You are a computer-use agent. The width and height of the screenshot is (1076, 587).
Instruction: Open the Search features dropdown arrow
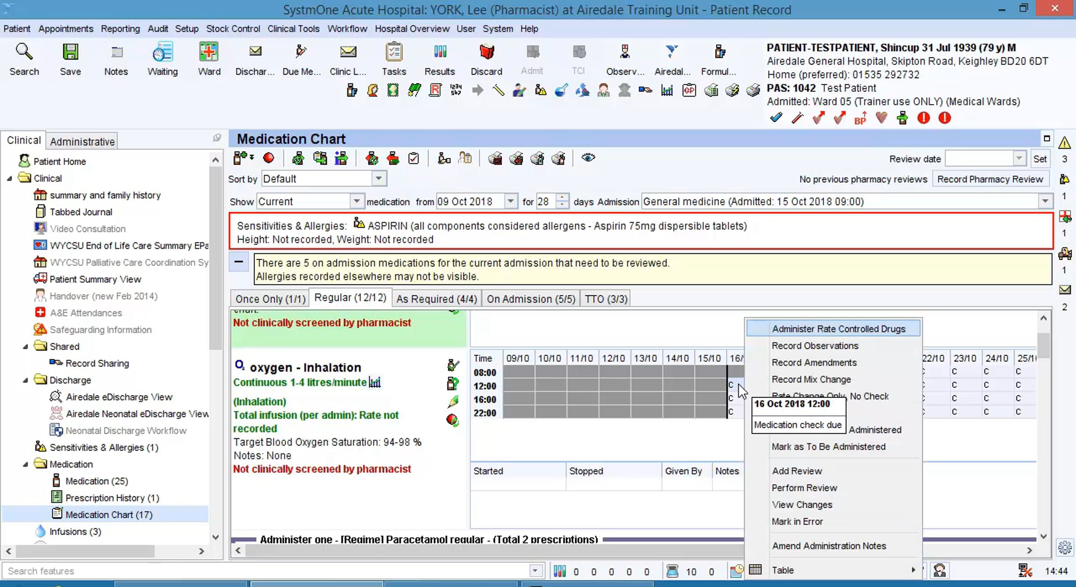[535, 571]
